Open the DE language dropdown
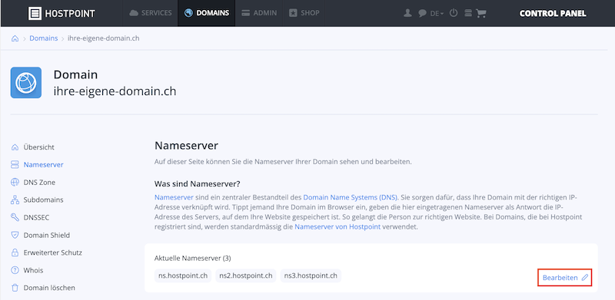 pyautogui.click(x=437, y=13)
